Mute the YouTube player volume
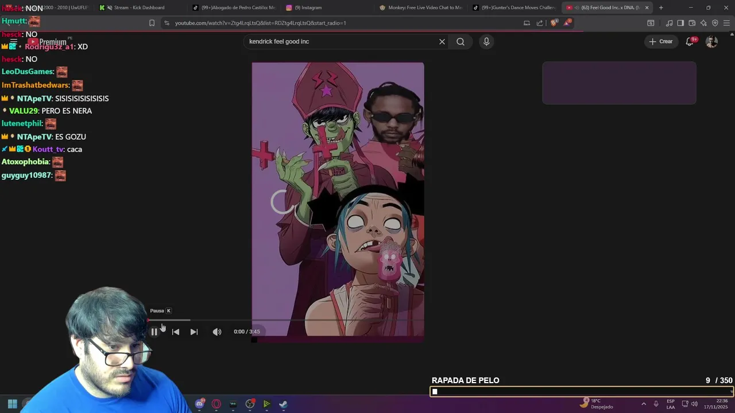 (x=217, y=332)
